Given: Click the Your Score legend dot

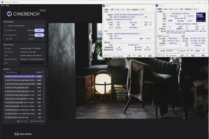Looking at the screenshot, I should pos(18,121).
